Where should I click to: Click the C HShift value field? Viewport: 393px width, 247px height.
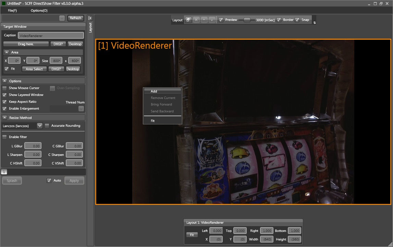coord(33,163)
